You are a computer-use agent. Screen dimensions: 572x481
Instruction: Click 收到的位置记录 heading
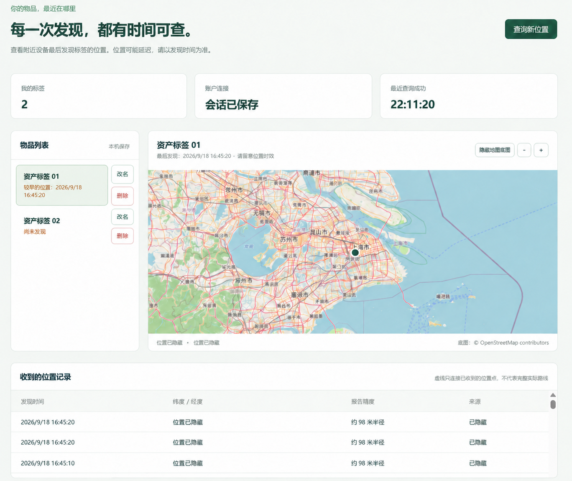coord(46,377)
